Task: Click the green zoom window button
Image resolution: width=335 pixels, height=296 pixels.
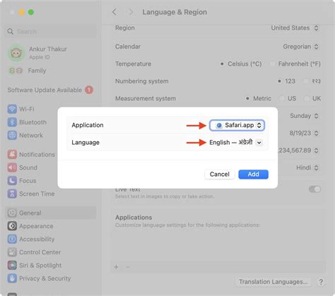Action: pos(31,12)
